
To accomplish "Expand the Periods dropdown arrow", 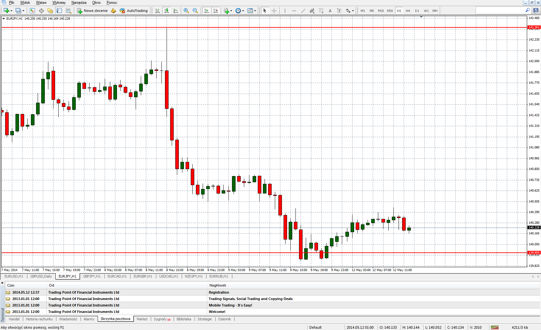I will point(243,11).
